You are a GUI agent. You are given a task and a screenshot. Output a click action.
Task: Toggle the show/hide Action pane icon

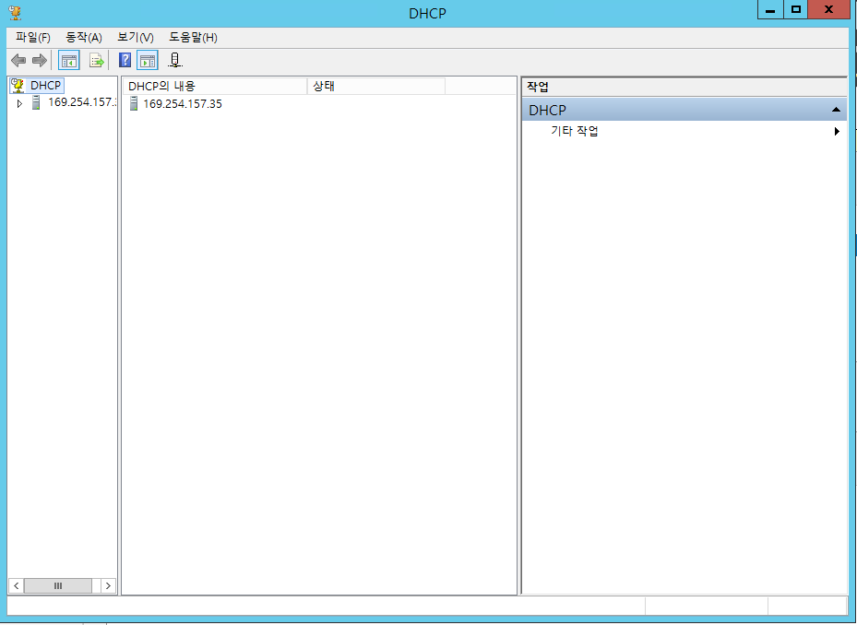[148, 61]
